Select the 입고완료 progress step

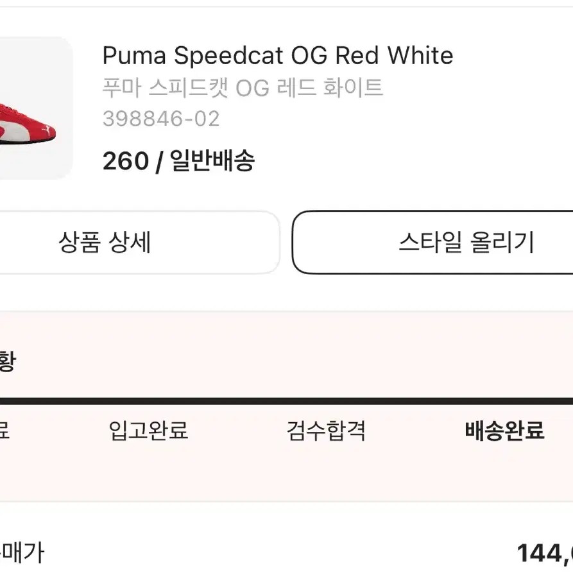coord(148,431)
